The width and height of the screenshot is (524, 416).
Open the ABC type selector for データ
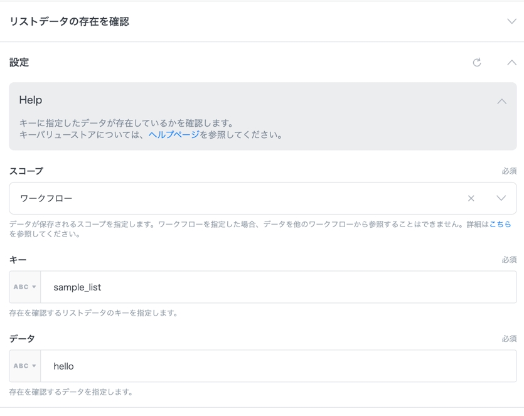pos(25,366)
